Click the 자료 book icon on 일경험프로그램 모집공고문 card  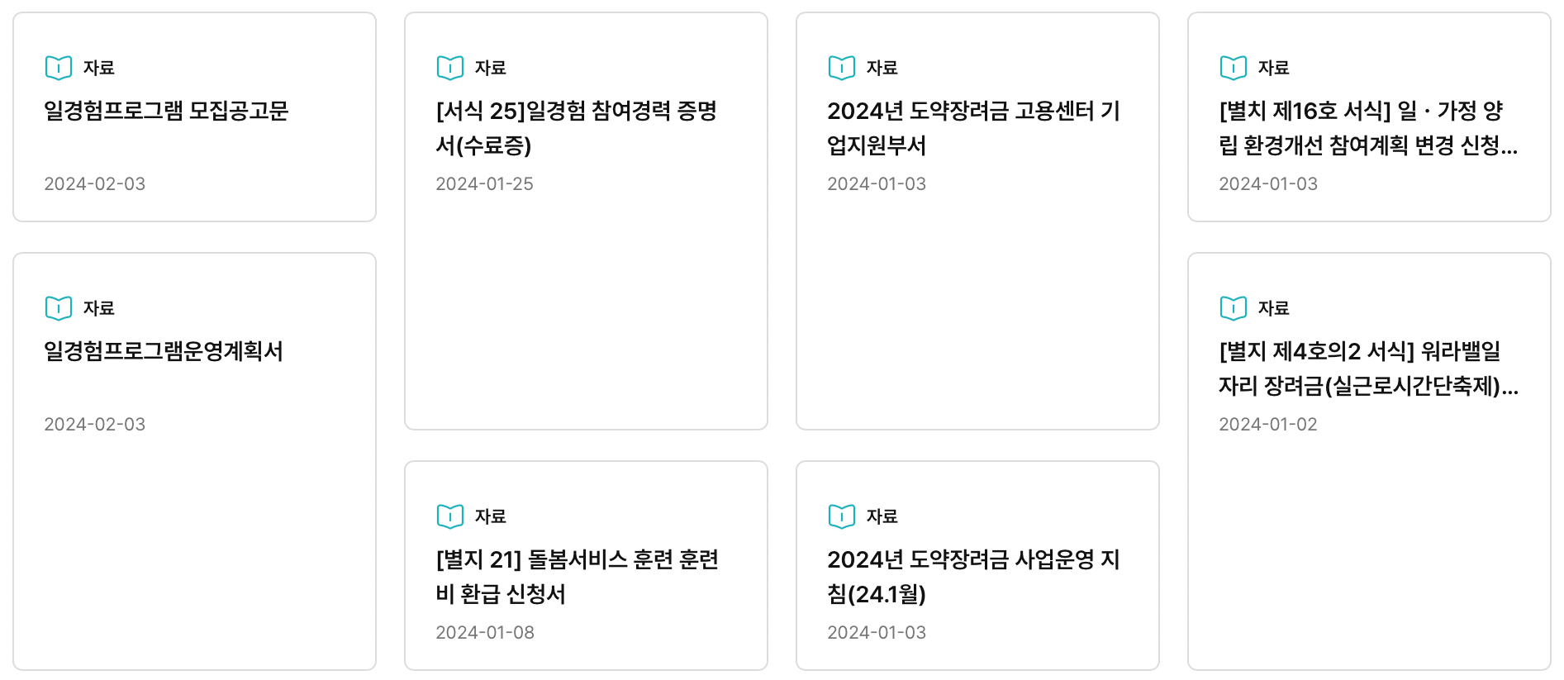click(58, 67)
